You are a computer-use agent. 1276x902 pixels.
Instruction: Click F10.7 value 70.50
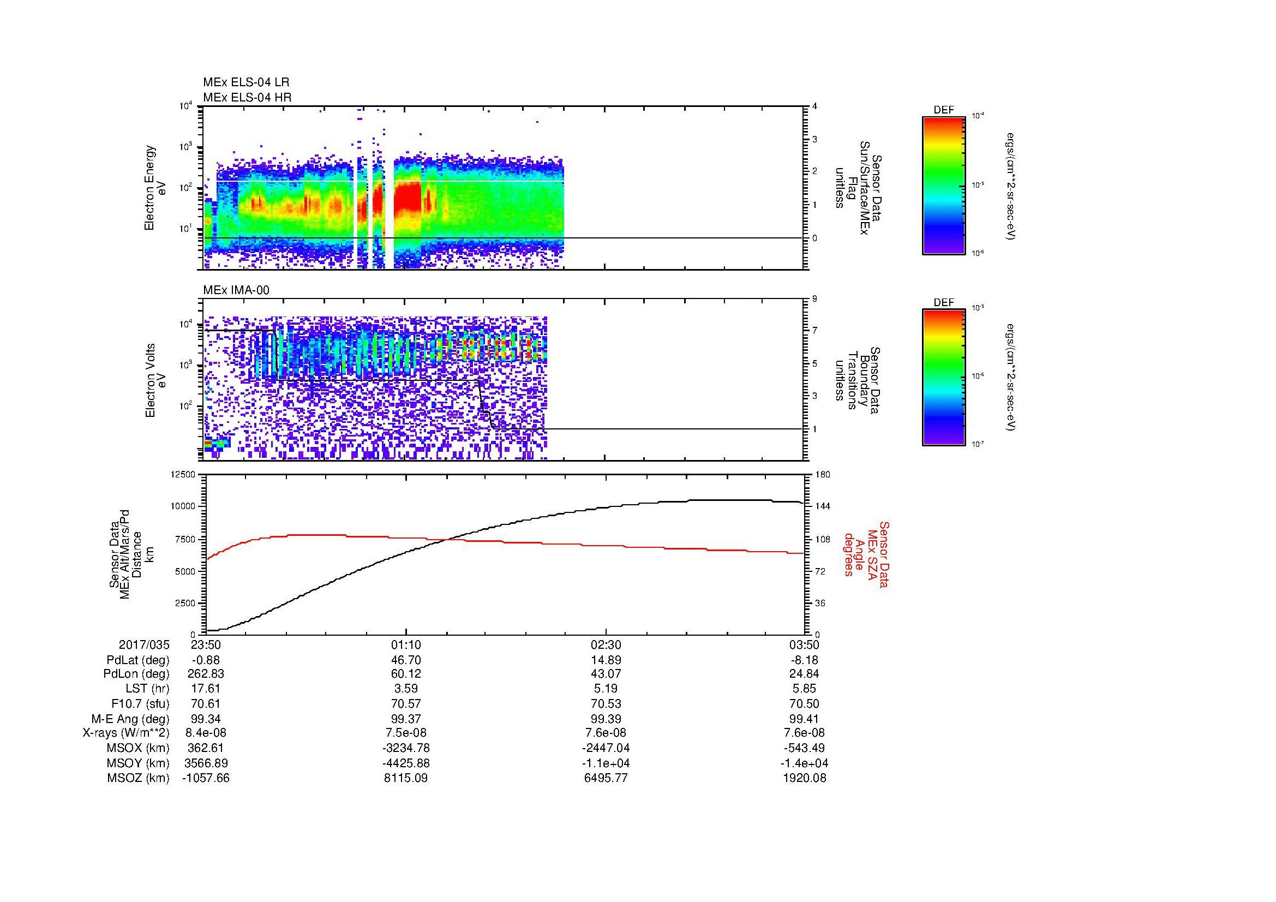[x=805, y=703]
